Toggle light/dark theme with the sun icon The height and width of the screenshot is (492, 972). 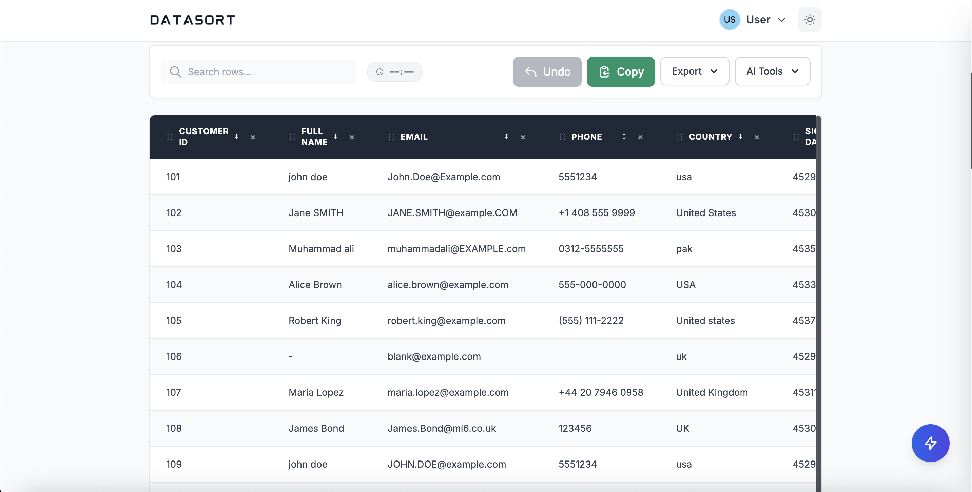[x=809, y=19]
